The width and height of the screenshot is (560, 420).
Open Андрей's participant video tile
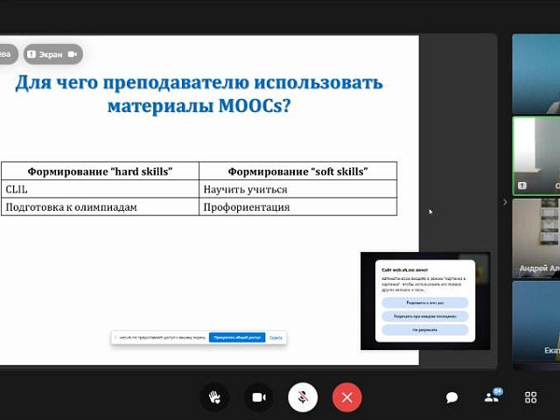click(x=535, y=236)
